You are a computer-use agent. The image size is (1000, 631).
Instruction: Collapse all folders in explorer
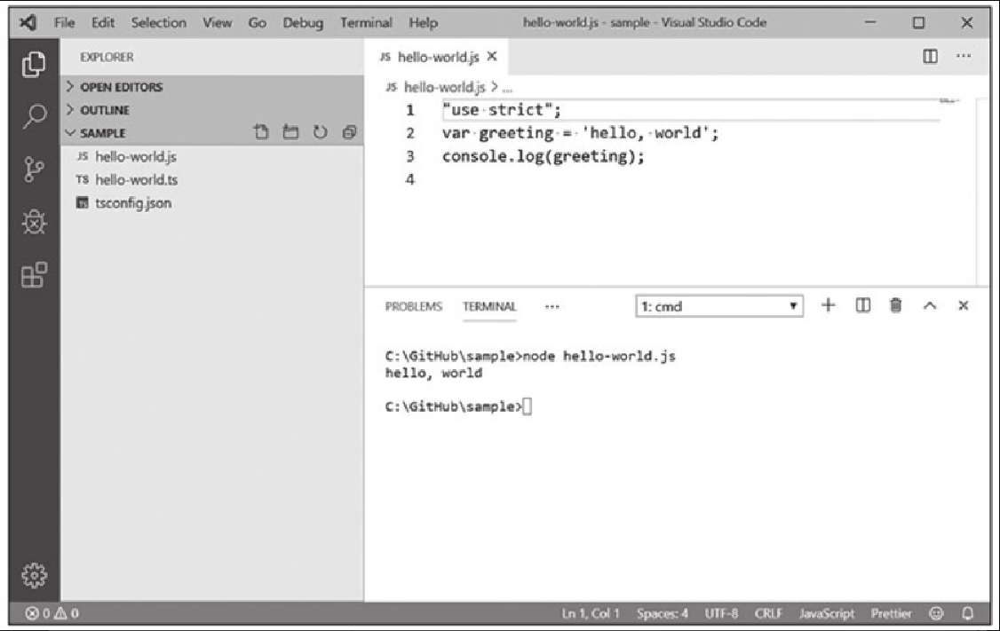tap(349, 132)
